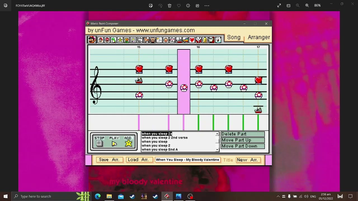Open the Photos see more ellipsis menu

207,6
